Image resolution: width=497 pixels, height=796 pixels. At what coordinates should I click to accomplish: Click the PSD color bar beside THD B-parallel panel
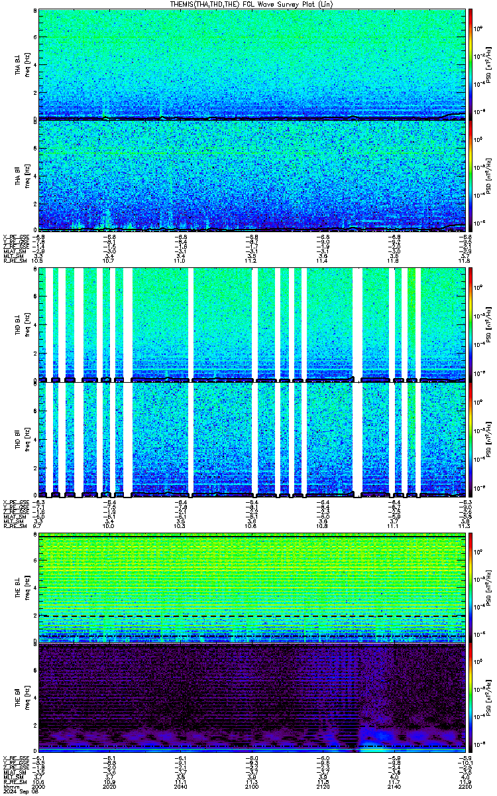click(x=470, y=440)
